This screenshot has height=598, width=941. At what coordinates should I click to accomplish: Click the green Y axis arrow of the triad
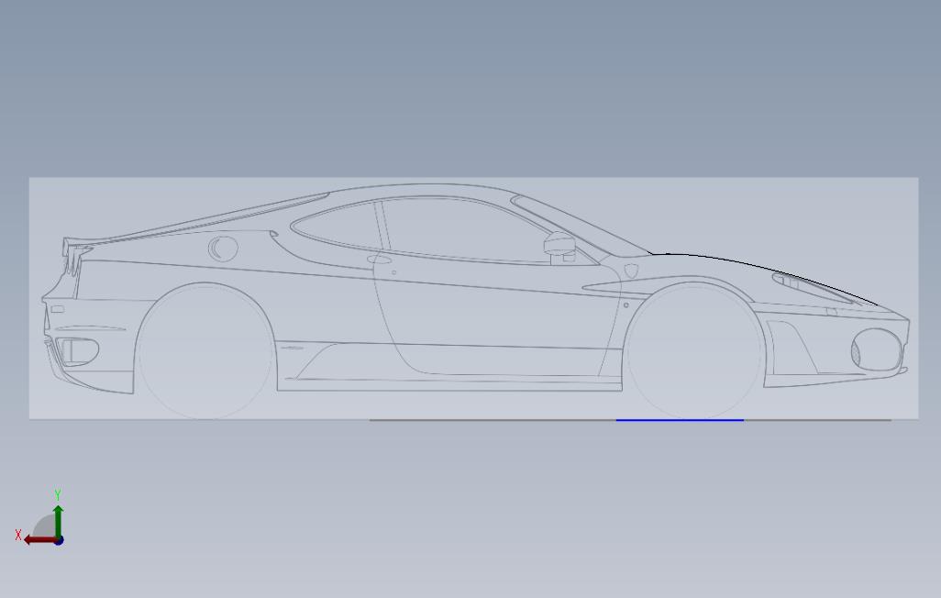click(58, 521)
